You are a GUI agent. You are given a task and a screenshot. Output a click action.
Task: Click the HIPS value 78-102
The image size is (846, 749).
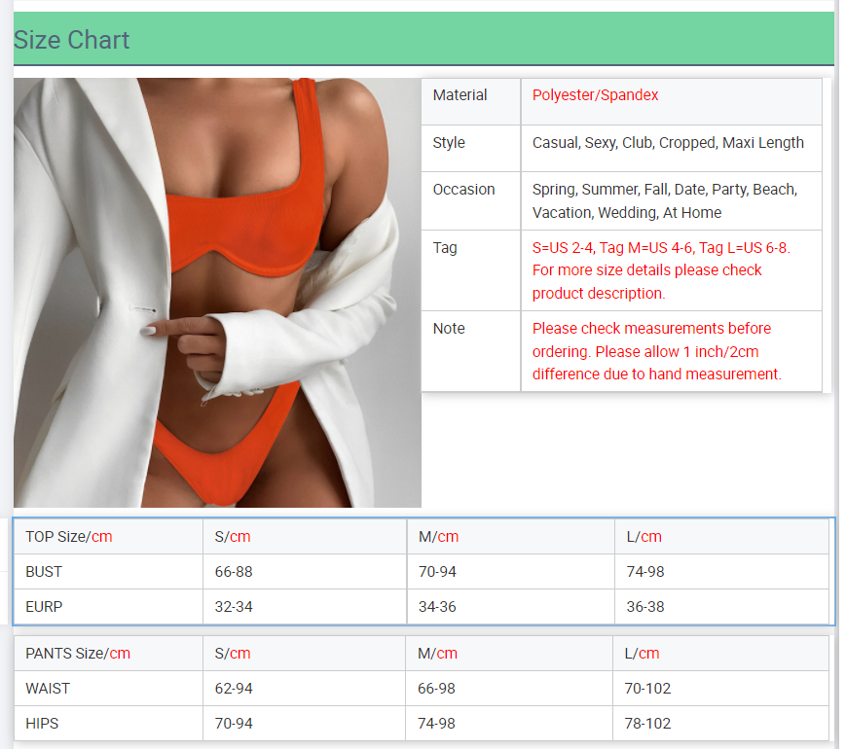(647, 724)
